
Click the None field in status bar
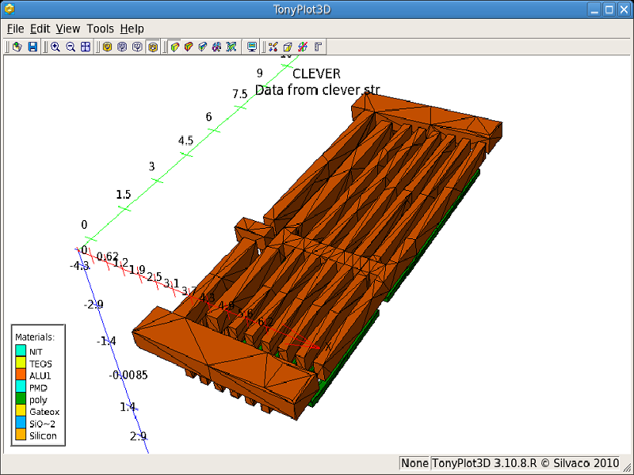414,463
